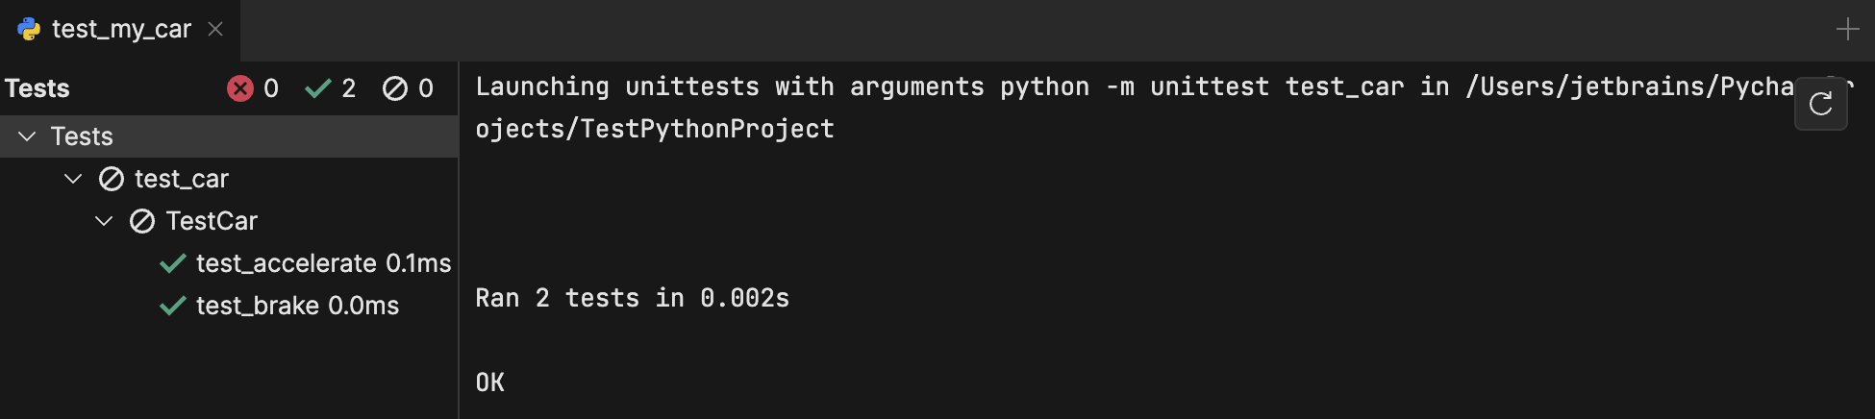The image size is (1875, 419).
Task: Select the TestCar class label
Action: tap(212, 221)
